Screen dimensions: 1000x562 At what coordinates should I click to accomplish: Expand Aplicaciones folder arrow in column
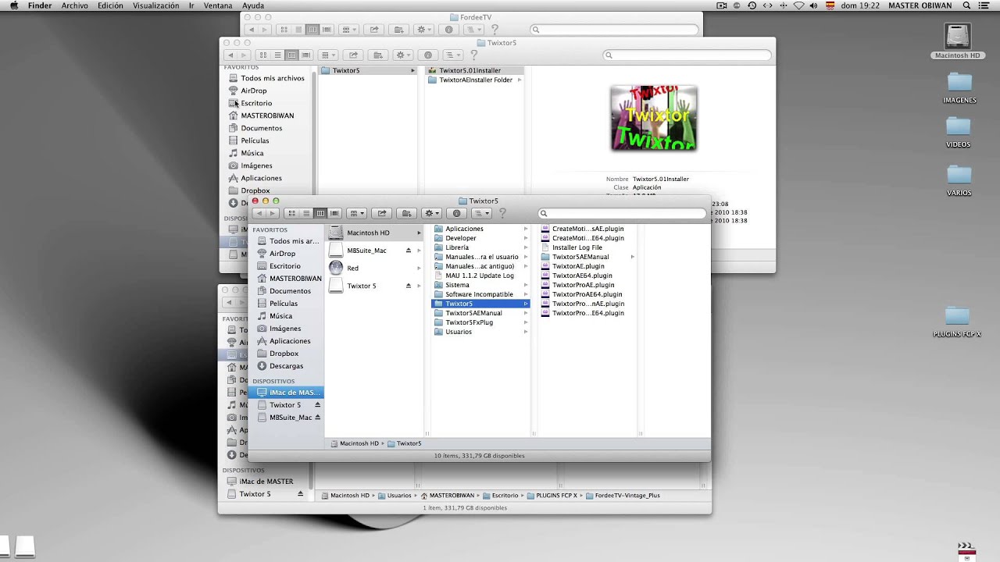[x=526, y=229]
